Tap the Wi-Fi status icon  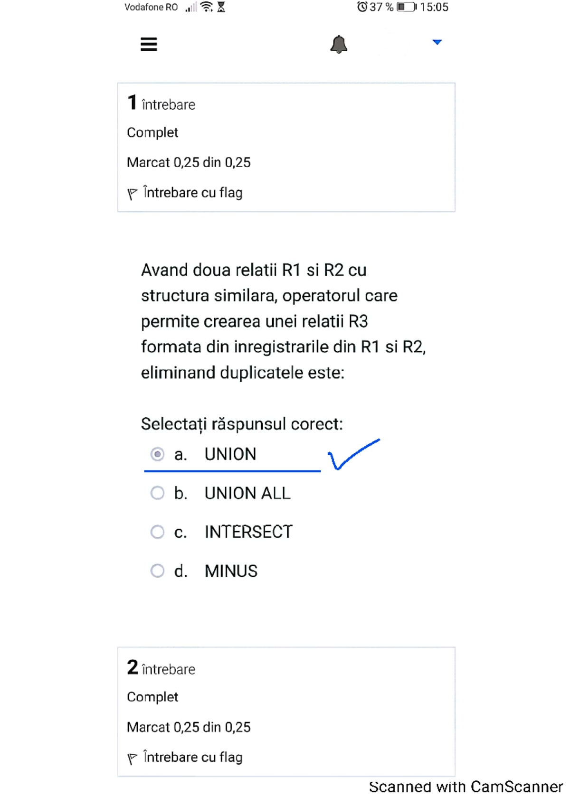coord(206,7)
